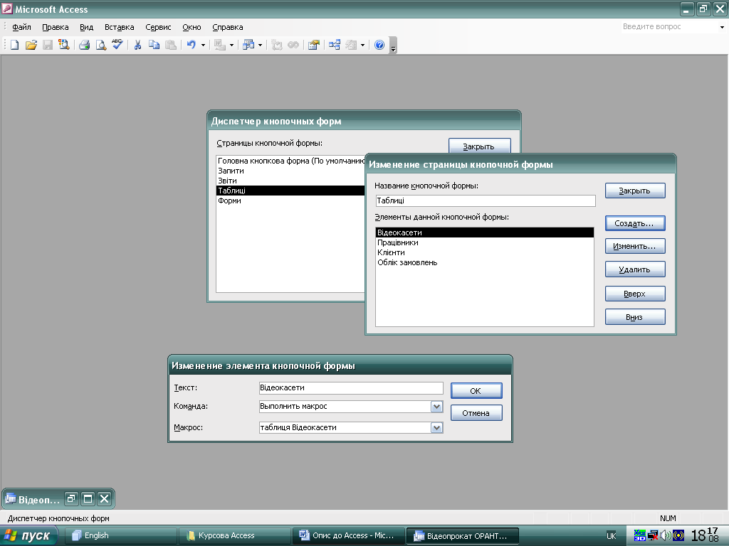Image resolution: width=729 pixels, height=546 pixels.
Task: Open the Undo history dropdown arrow
Action: tap(203, 45)
